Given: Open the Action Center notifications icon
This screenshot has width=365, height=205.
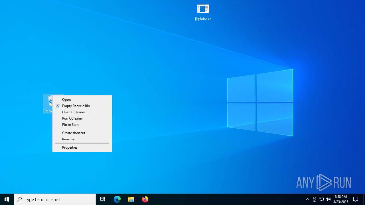Looking at the screenshot, I should coord(356,199).
